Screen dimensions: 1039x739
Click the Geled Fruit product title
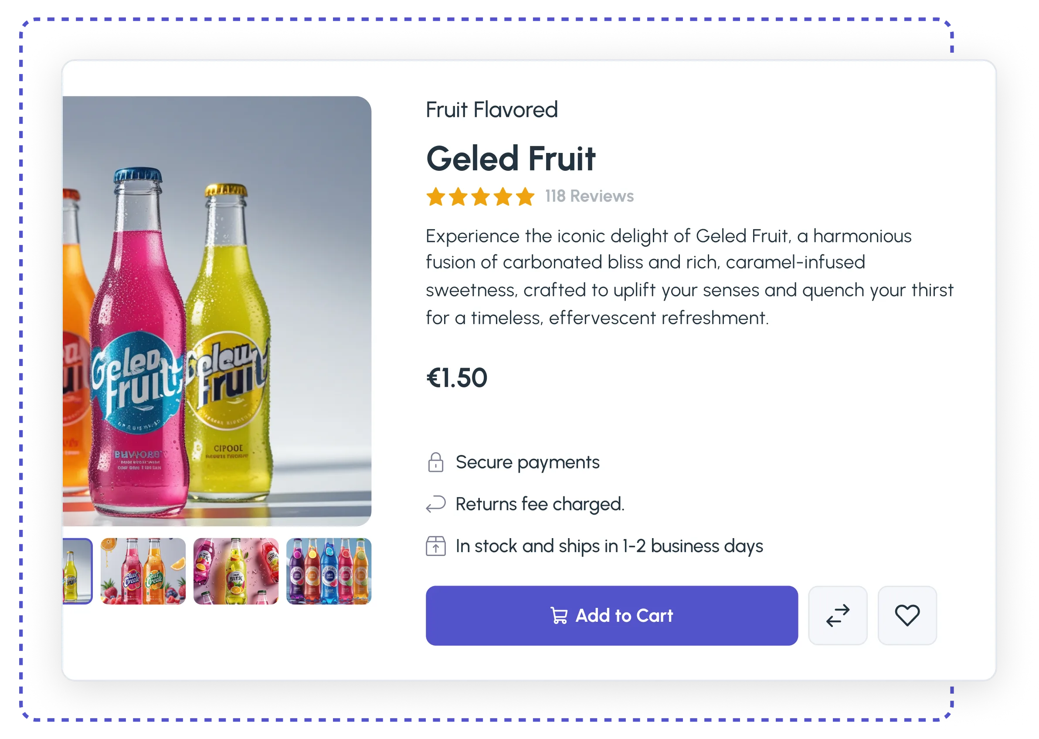(511, 158)
